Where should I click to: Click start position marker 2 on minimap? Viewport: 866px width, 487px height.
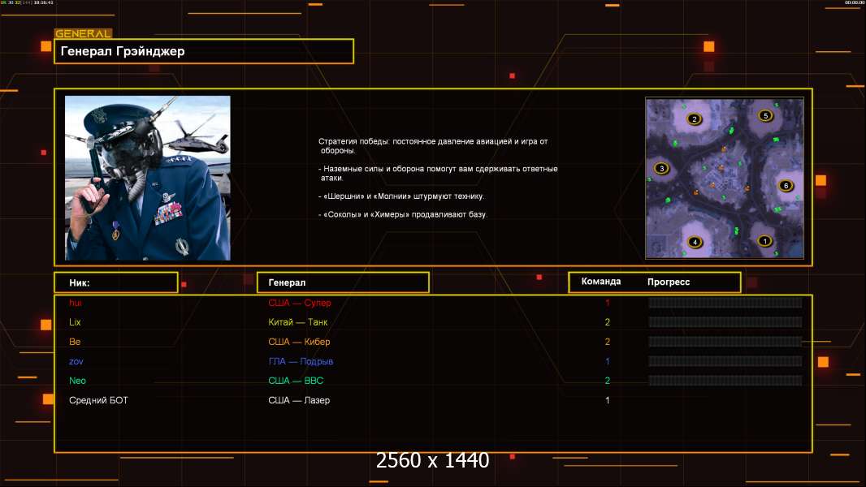tap(694, 119)
